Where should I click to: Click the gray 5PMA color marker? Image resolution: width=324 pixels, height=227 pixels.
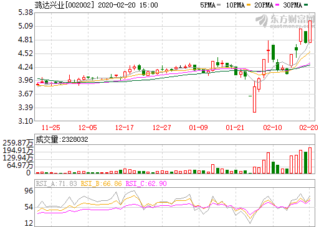[x=219, y=5]
